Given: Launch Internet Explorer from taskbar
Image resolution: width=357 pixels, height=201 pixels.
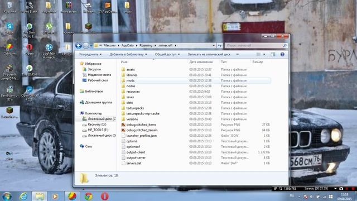Looking at the screenshot, I should (x=23, y=196).
